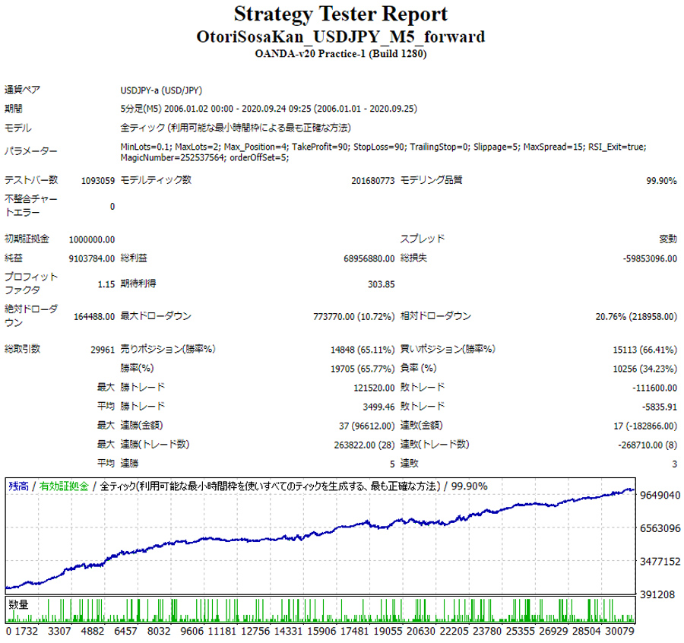Click the 総取引数 value 29961
This screenshot has height=643, width=684.
pos(103,350)
